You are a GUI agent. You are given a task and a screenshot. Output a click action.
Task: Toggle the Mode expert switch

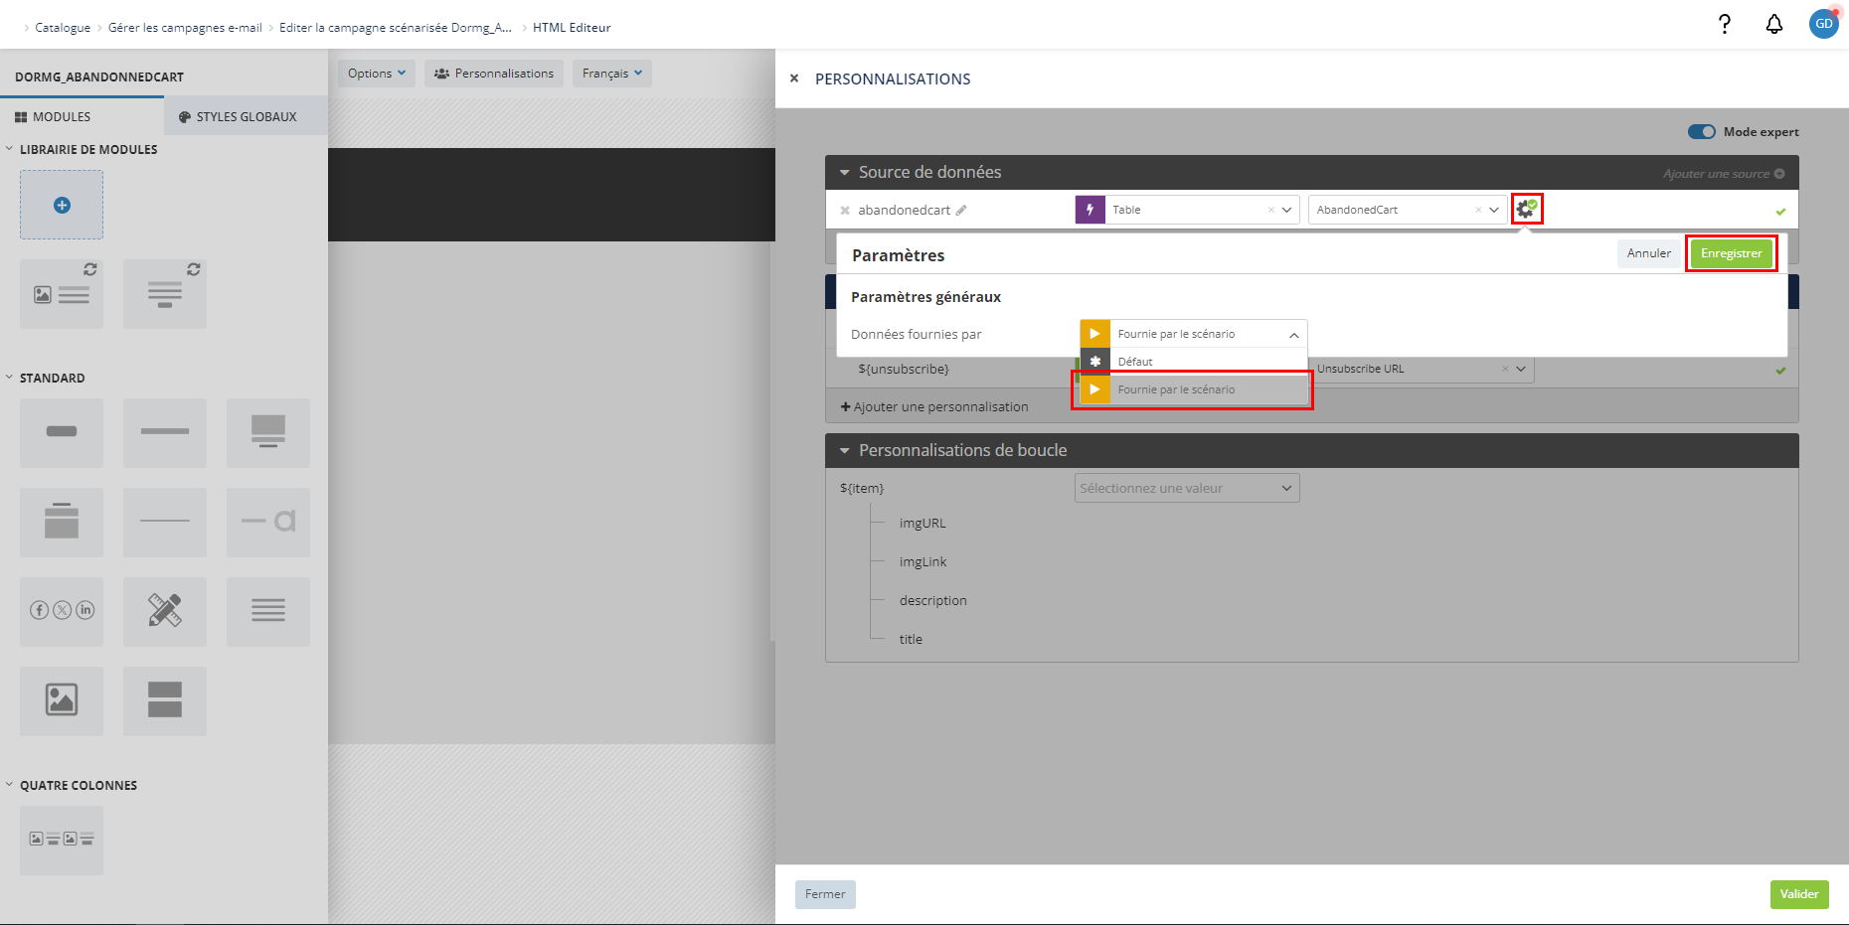pos(1702,131)
